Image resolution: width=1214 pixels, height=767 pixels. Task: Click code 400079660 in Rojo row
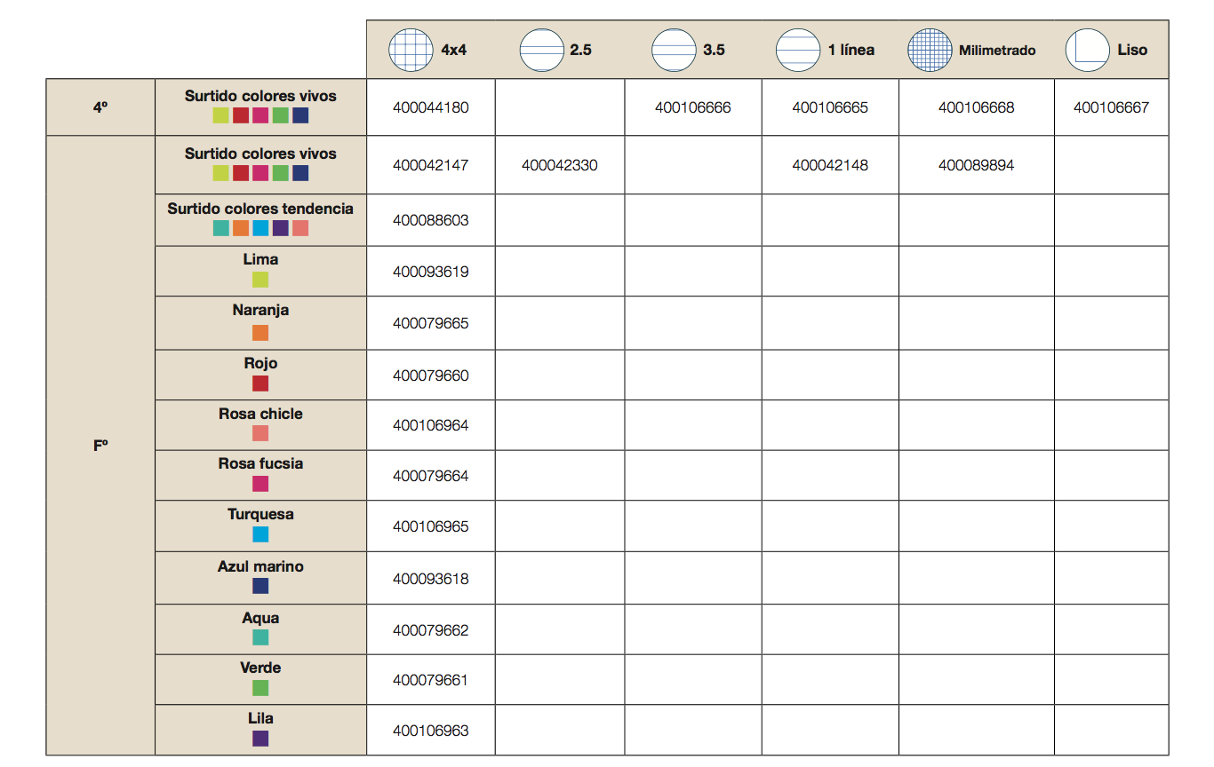click(x=430, y=376)
